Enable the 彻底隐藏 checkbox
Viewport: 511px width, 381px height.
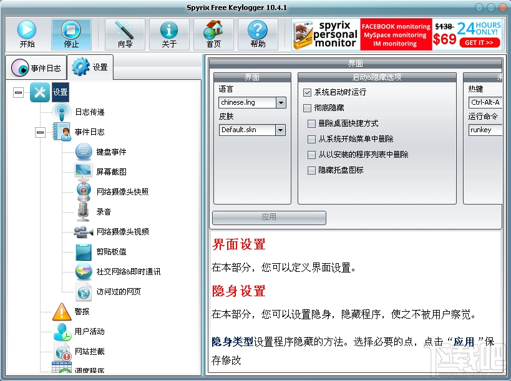306,107
